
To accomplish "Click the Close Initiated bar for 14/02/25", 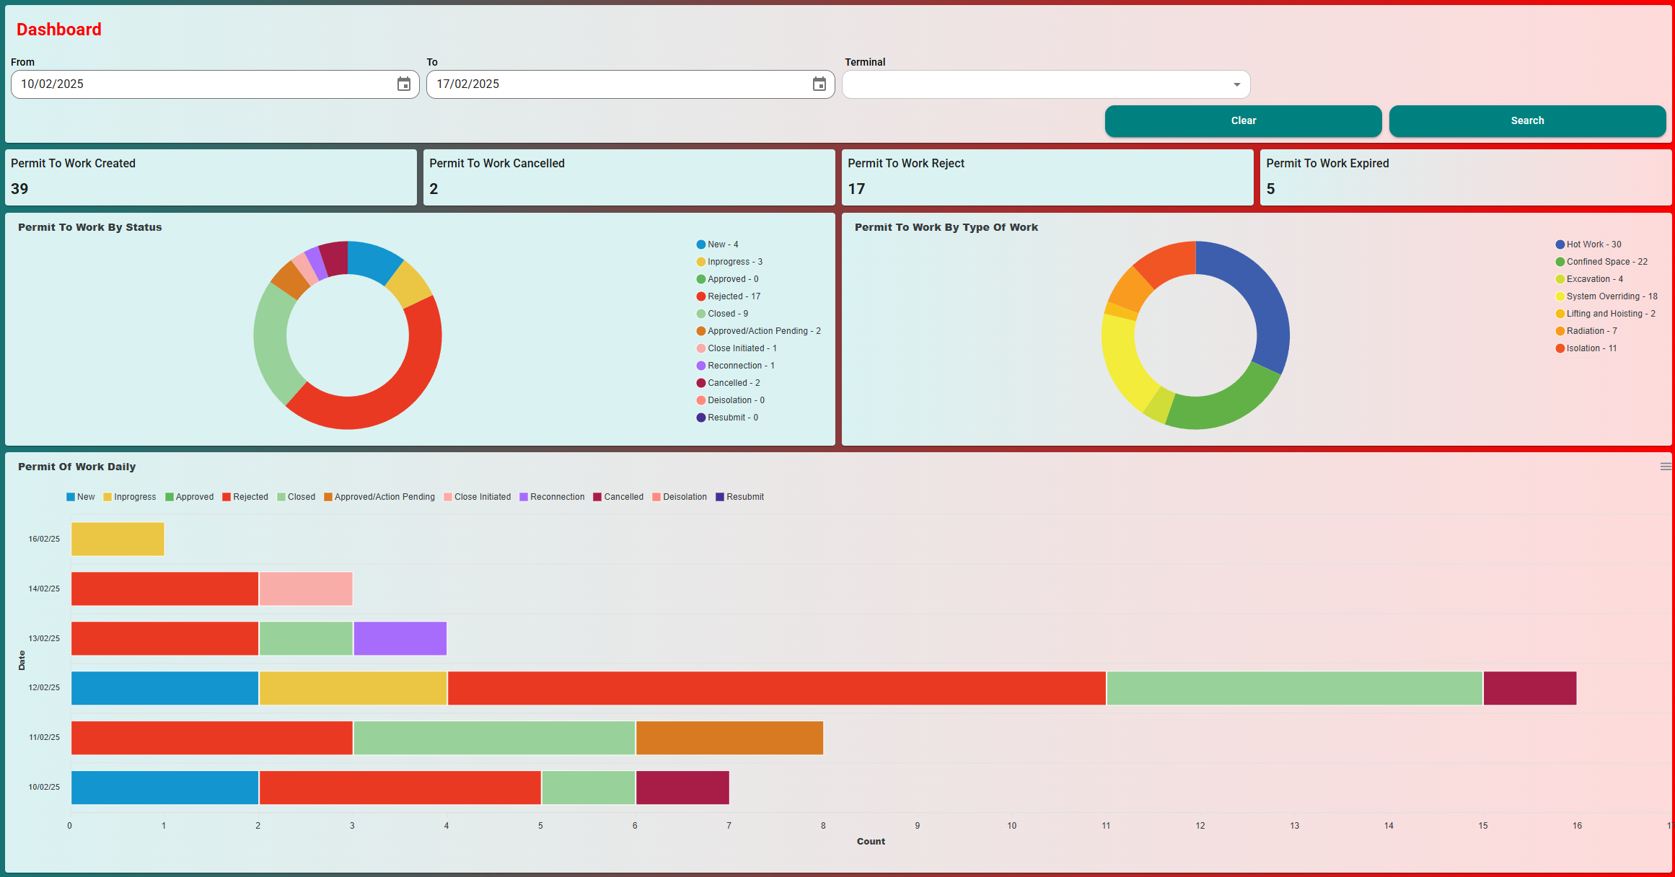I will (306, 589).
